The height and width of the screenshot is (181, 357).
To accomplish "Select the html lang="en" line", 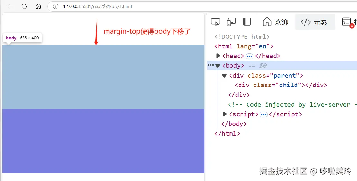I will click(244, 46).
